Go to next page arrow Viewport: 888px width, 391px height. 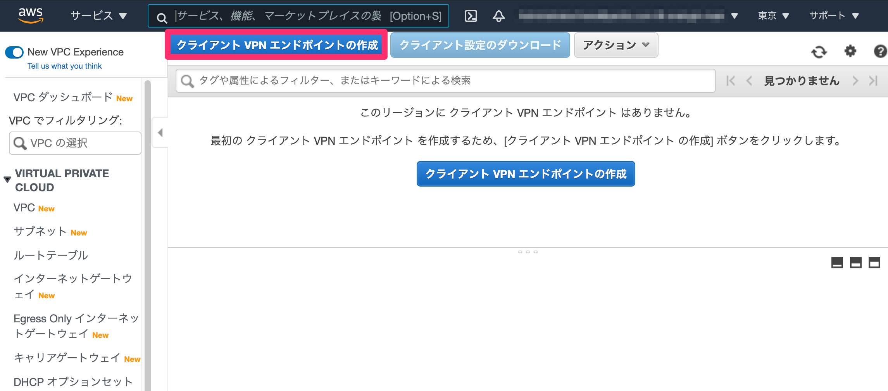tap(855, 81)
